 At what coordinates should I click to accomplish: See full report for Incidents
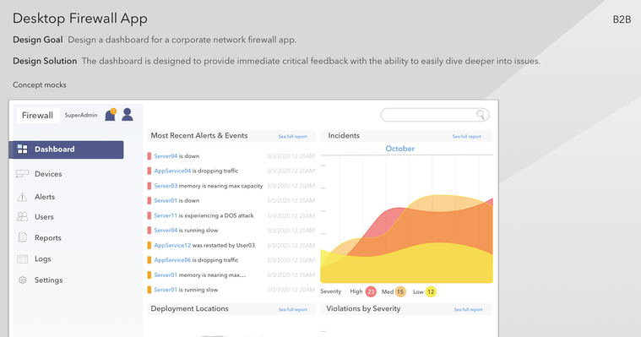tap(467, 137)
